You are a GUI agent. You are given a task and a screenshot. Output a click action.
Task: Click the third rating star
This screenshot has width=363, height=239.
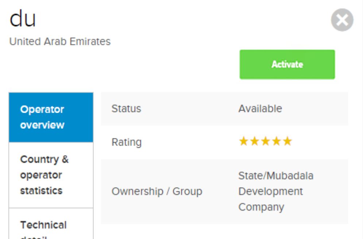click(266, 141)
